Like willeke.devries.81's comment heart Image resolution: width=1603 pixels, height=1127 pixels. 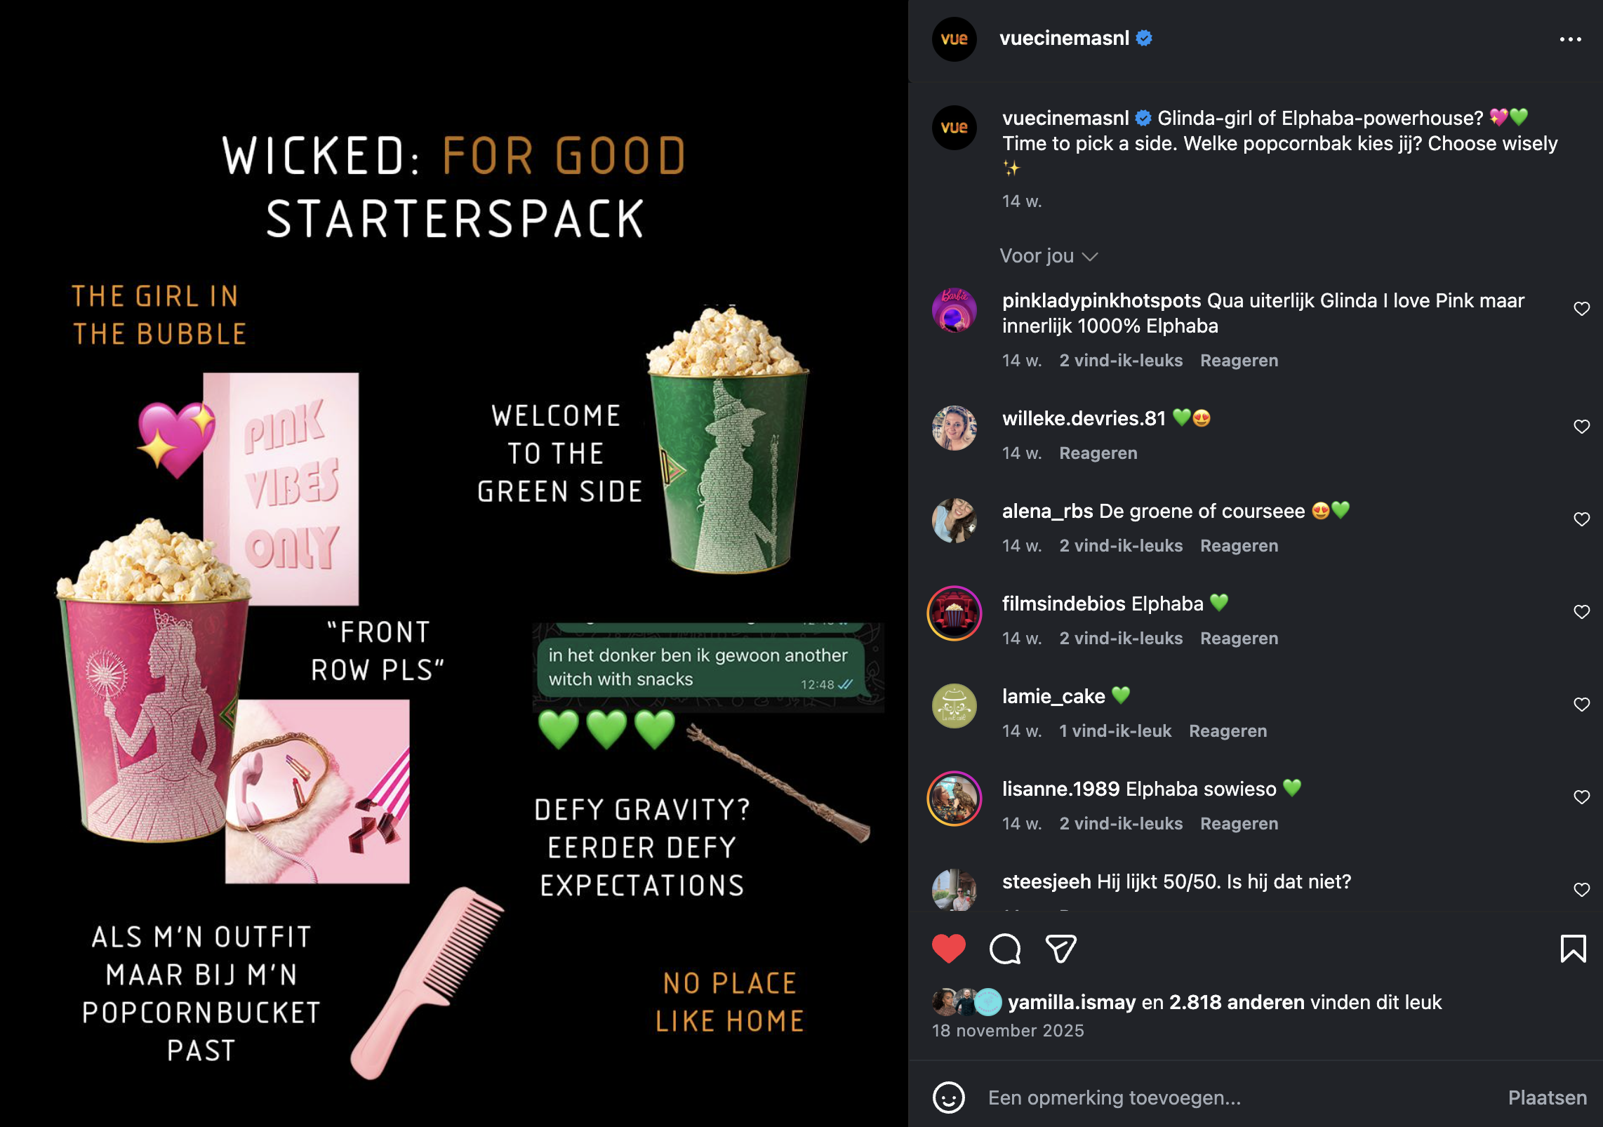tap(1581, 427)
